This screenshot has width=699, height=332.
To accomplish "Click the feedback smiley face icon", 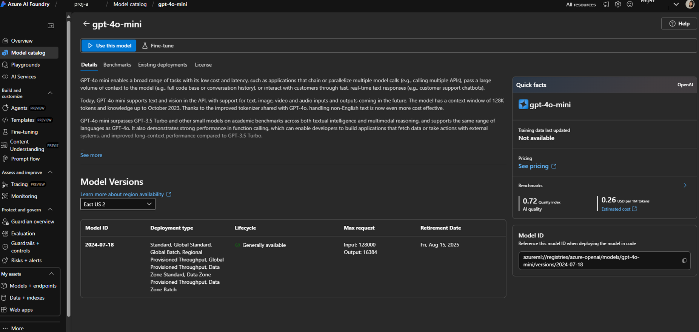I will pyautogui.click(x=630, y=5).
